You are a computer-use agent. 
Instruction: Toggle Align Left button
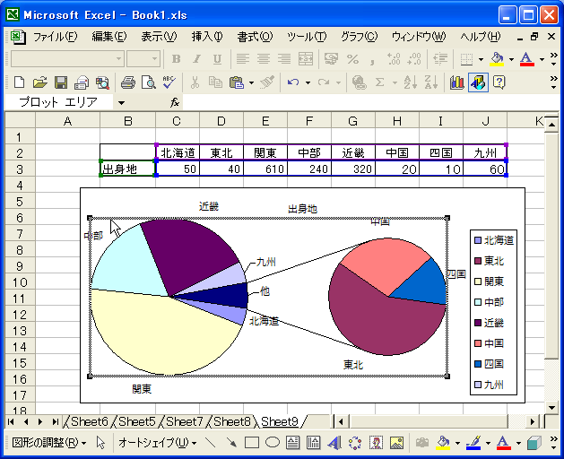coord(243,58)
